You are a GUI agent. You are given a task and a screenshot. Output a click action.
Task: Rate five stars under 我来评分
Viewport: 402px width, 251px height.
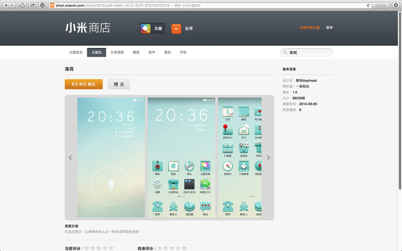pos(184,248)
